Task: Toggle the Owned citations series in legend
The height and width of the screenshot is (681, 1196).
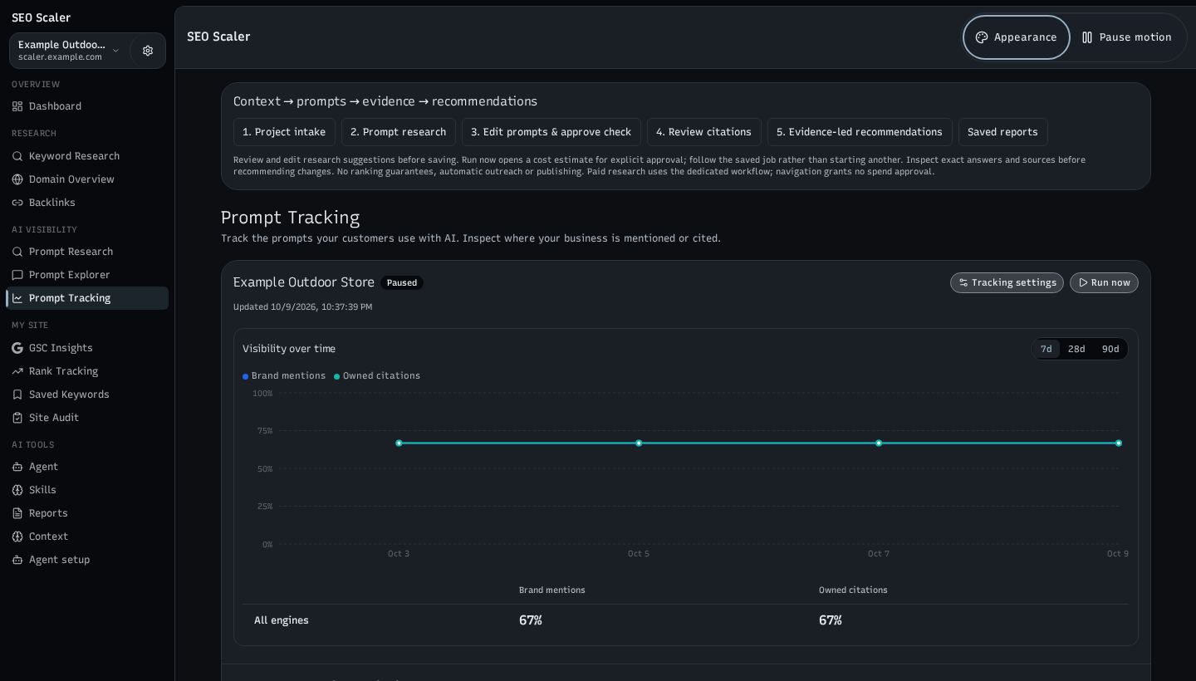Action: 377,376
